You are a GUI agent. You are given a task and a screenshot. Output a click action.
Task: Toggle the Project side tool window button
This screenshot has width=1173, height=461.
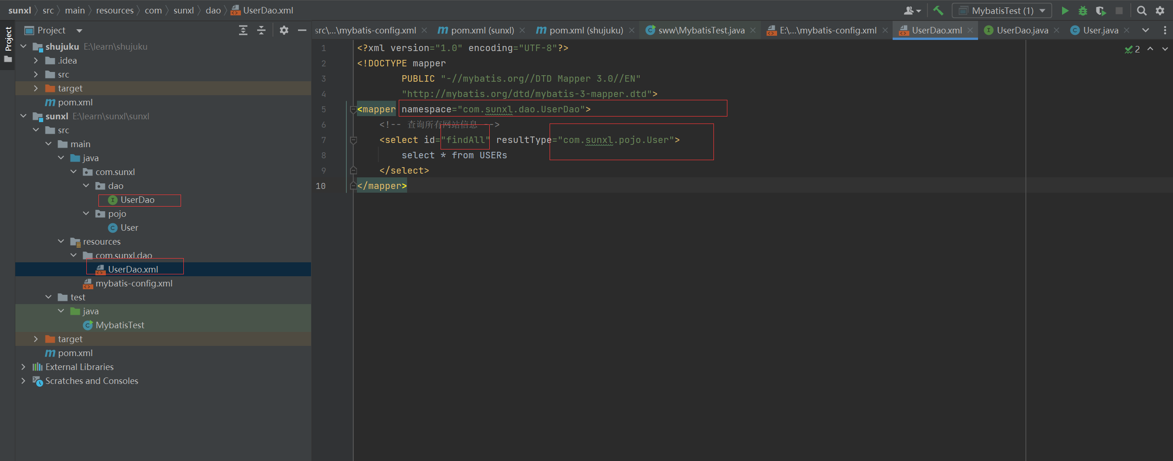click(8, 44)
